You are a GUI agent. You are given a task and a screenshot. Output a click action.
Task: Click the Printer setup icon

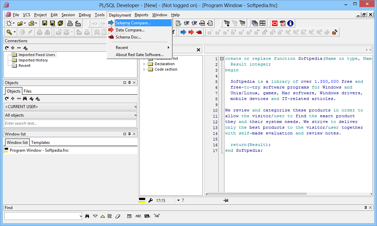click(78, 23)
